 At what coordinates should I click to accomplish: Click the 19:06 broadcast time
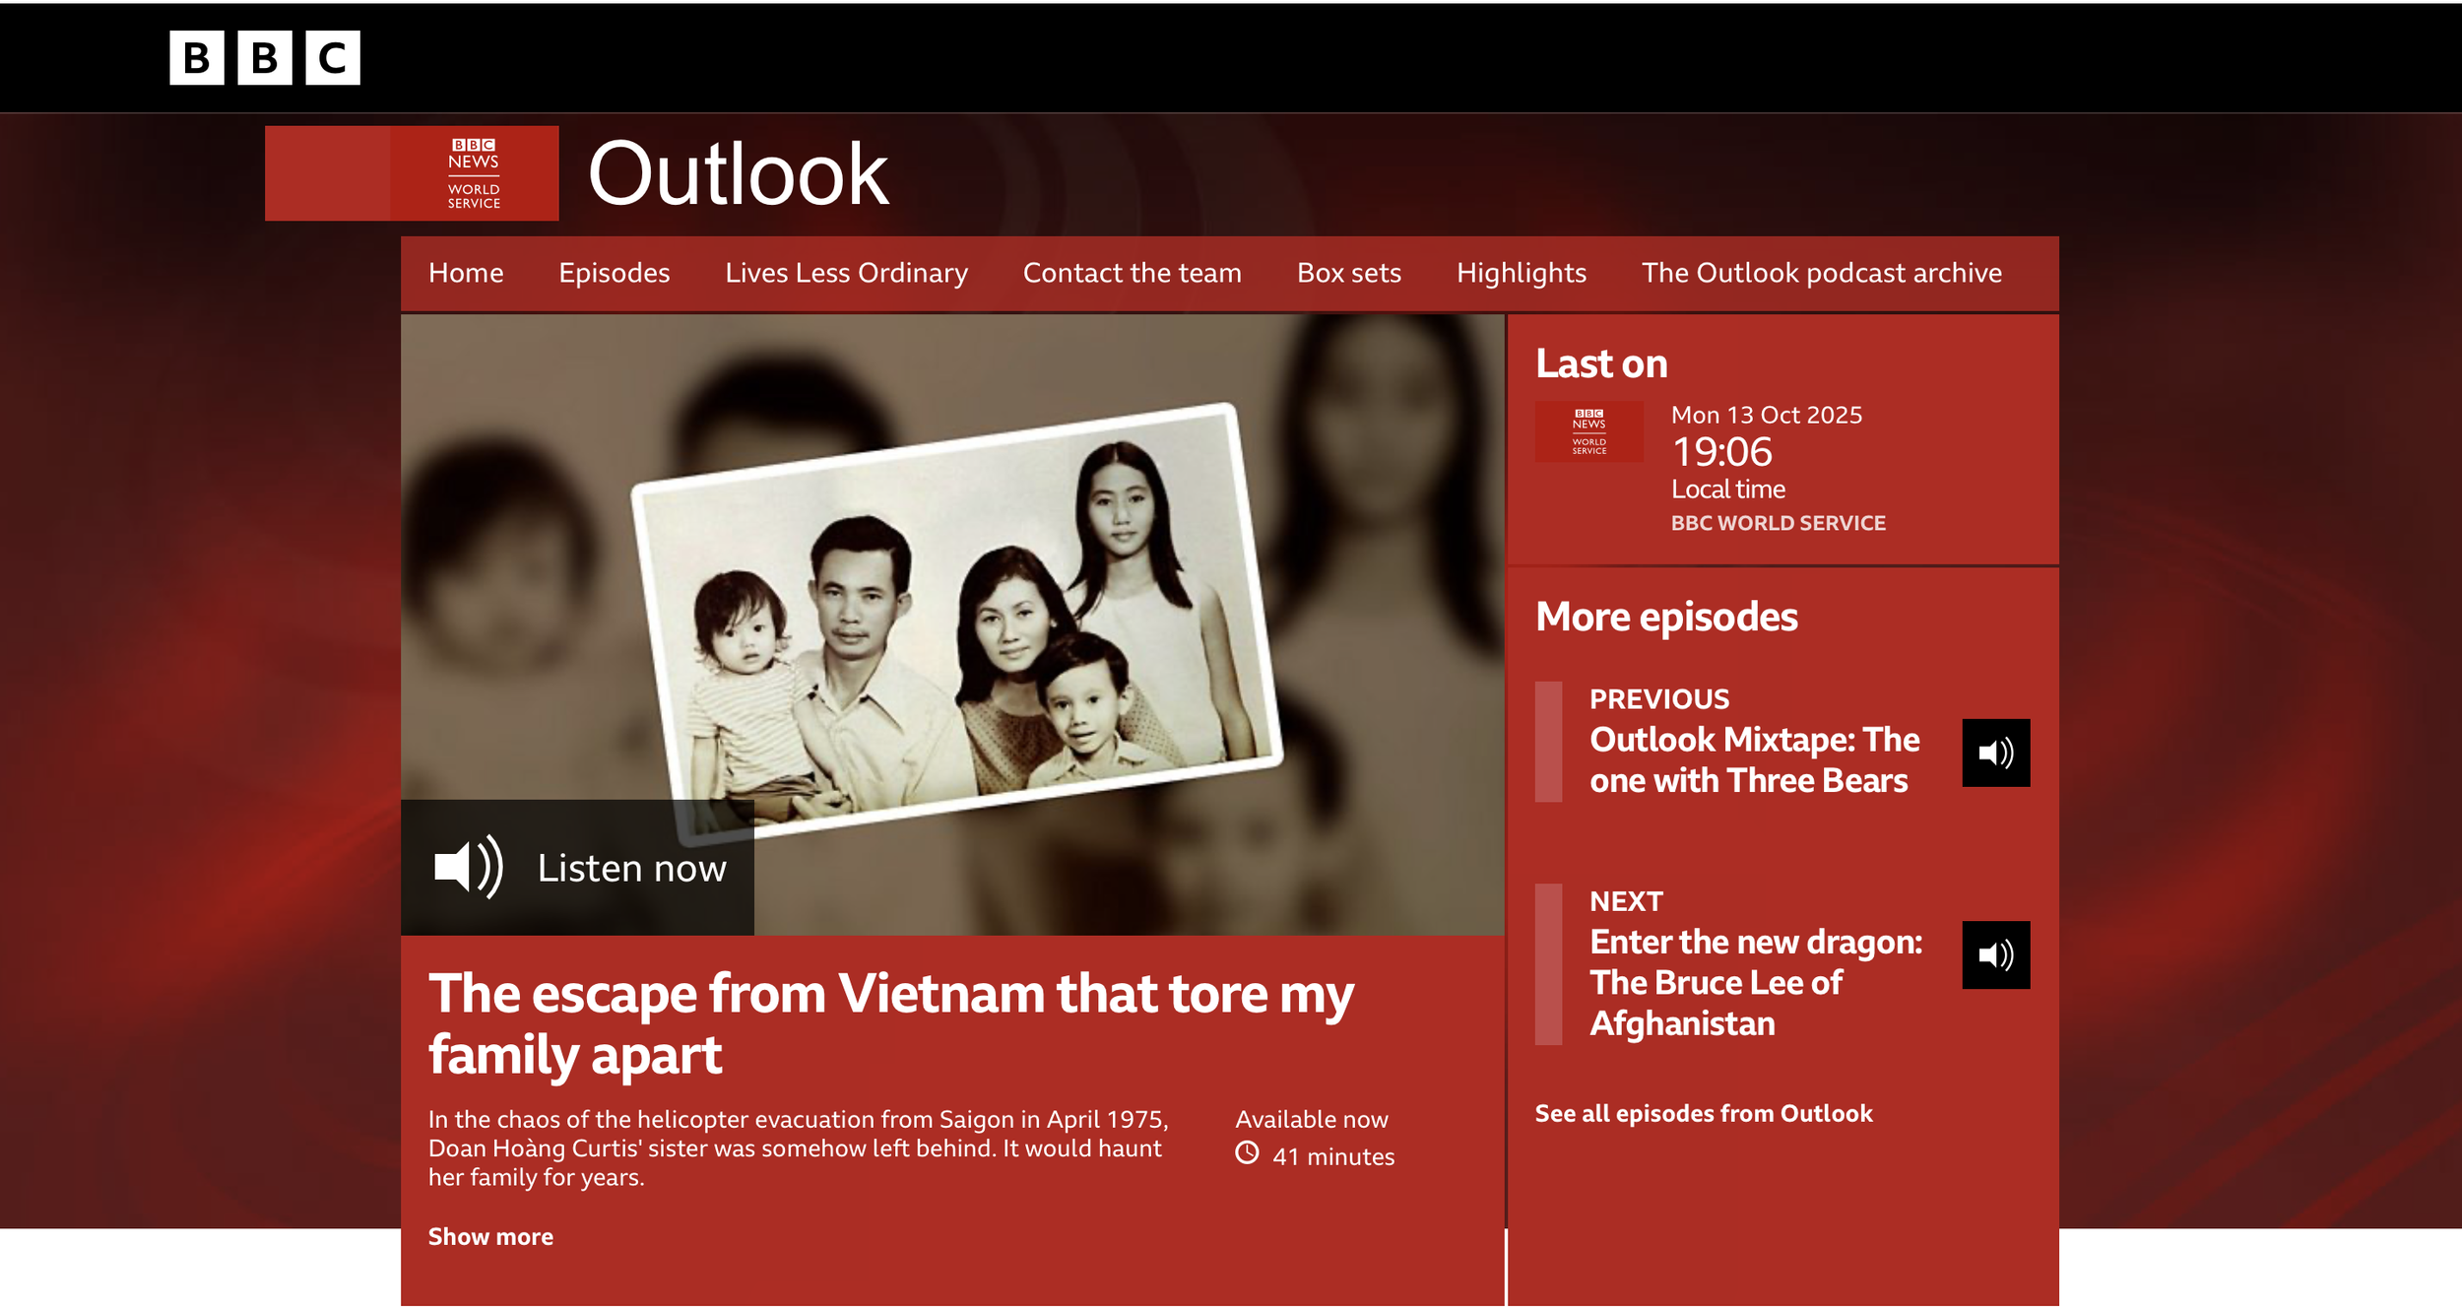[1722, 452]
